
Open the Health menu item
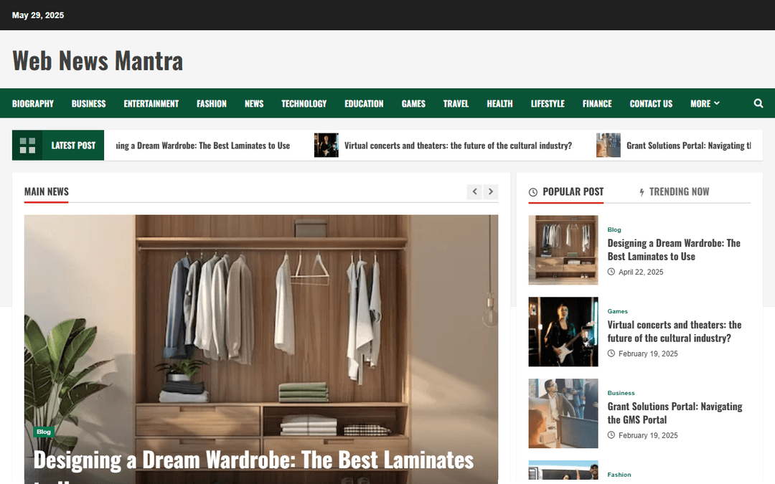click(499, 103)
